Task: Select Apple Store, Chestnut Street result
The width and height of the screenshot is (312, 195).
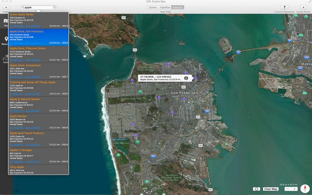Action: click(x=39, y=54)
